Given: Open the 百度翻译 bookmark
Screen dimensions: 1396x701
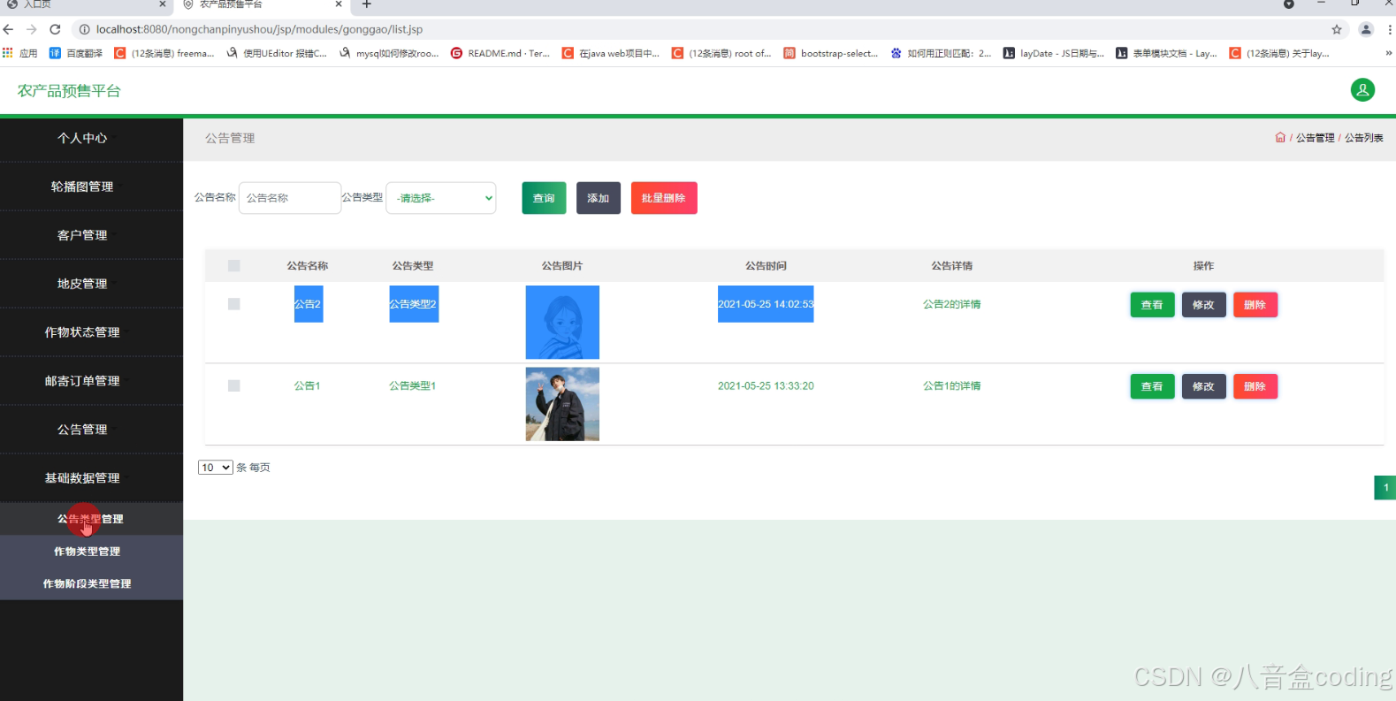Looking at the screenshot, I should point(76,53).
